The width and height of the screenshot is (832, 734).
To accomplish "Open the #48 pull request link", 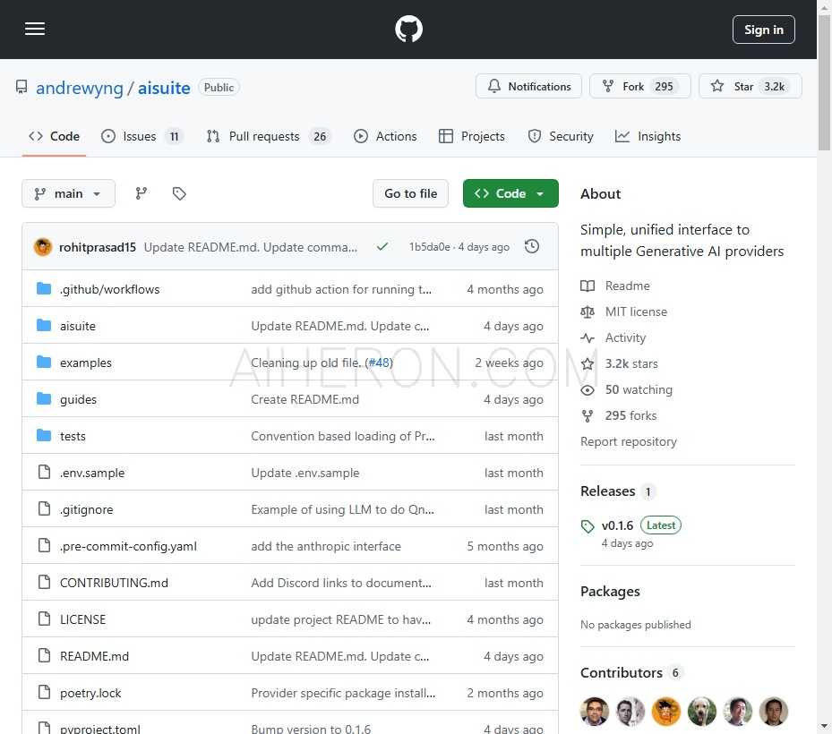I will coord(379,363).
